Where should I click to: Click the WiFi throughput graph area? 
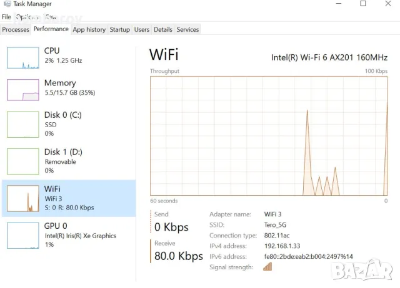(269, 136)
